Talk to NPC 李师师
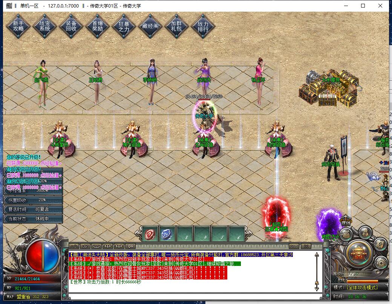This screenshot has width=392, height=304. (x=151, y=81)
